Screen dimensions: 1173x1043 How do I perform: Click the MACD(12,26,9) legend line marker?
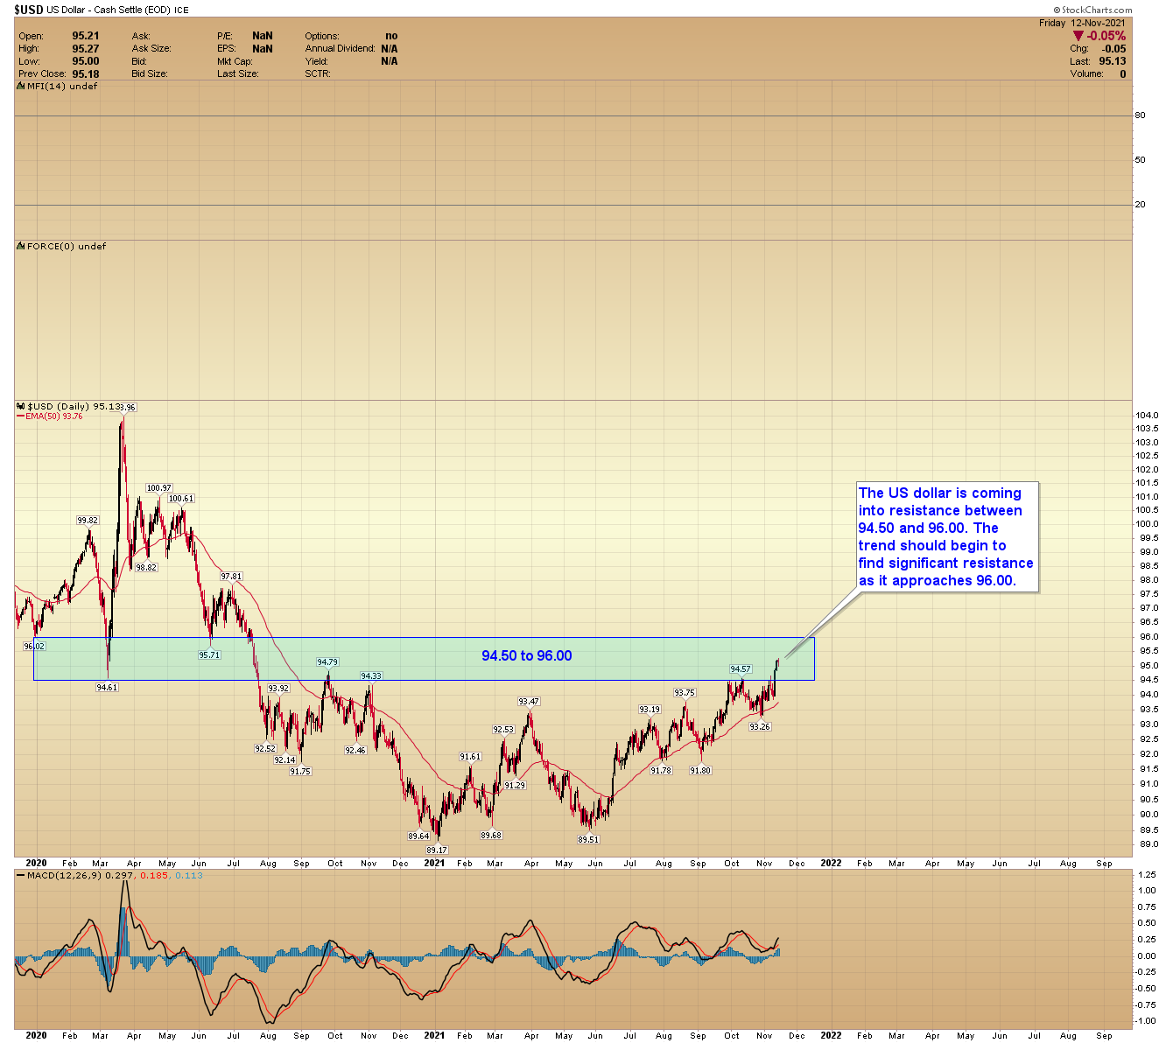[x=20, y=875]
